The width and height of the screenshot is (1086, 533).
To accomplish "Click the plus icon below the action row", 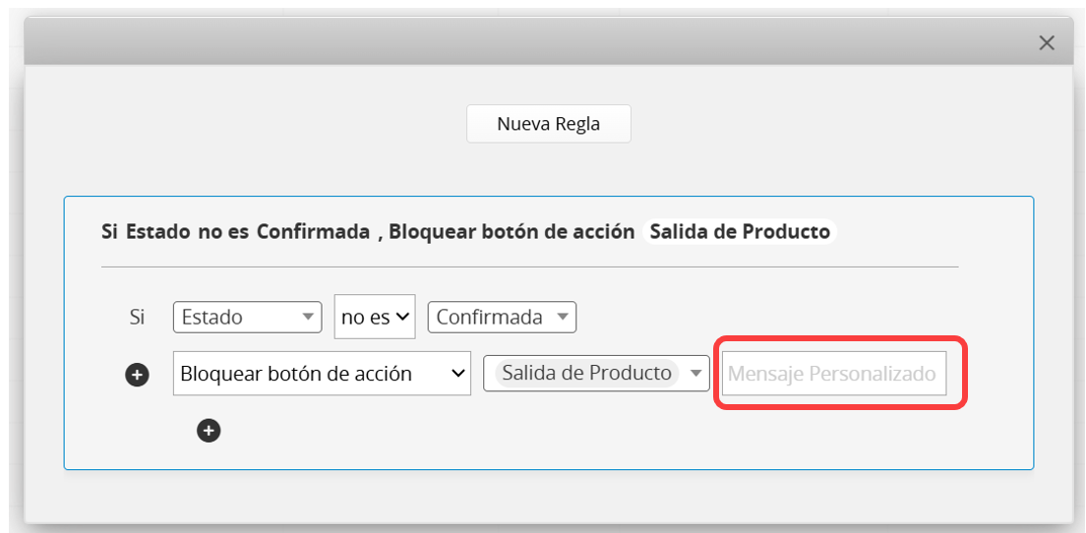I will pyautogui.click(x=209, y=431).
